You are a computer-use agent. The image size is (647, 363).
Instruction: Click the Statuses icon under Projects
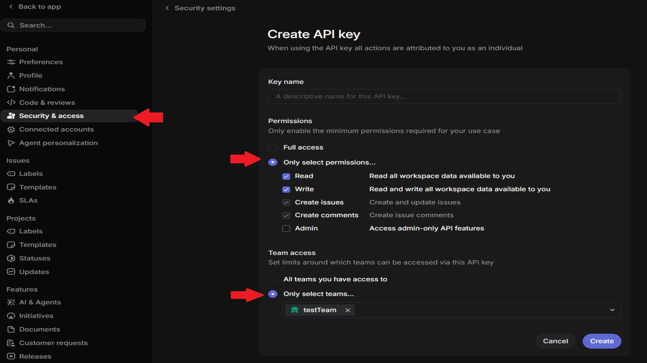[11, 258]
